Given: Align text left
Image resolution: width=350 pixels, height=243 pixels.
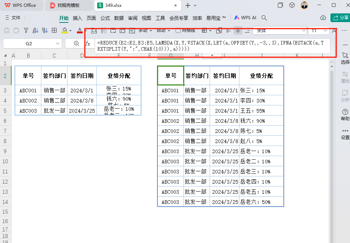Looking at the screenshot, I should point(228,31).
